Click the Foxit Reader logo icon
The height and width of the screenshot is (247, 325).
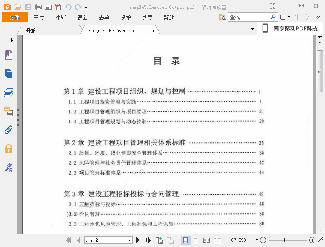(7, 7)
